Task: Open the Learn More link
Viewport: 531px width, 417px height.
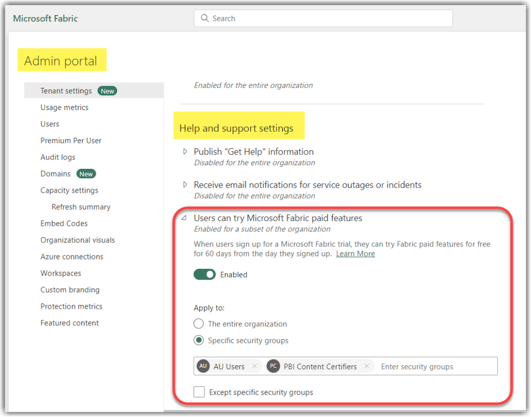Action: click(x=355, y=253)
